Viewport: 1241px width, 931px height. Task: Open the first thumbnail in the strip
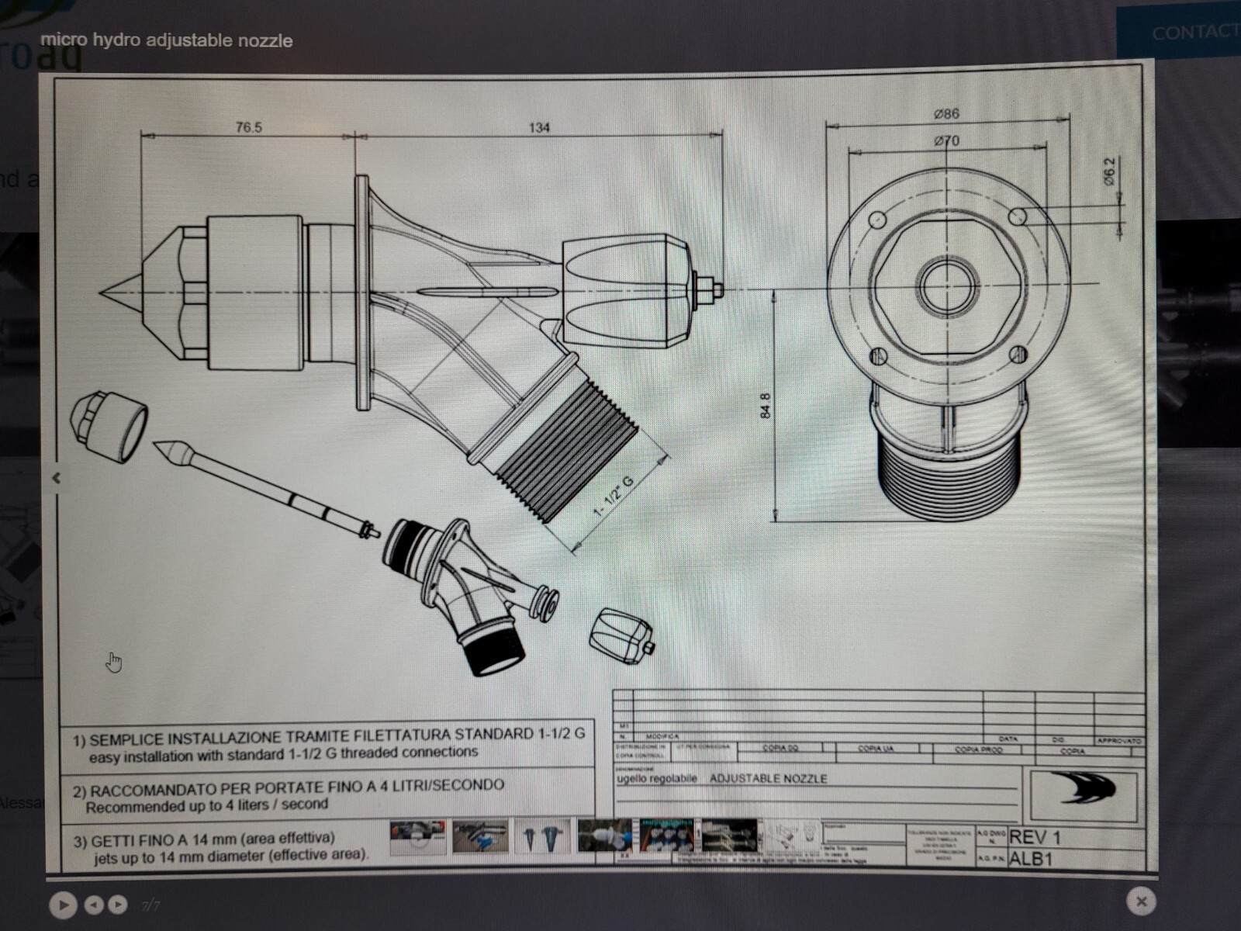click(417, 837)
